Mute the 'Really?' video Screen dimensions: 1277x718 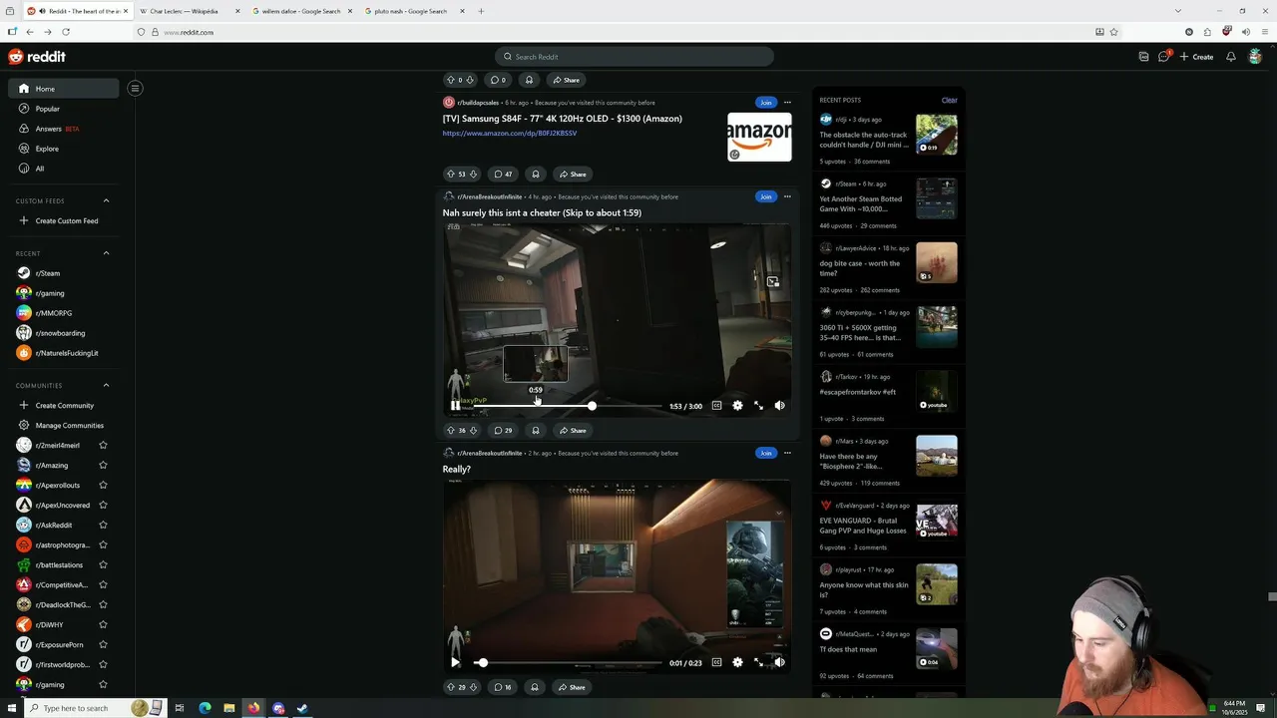point(779,662)
